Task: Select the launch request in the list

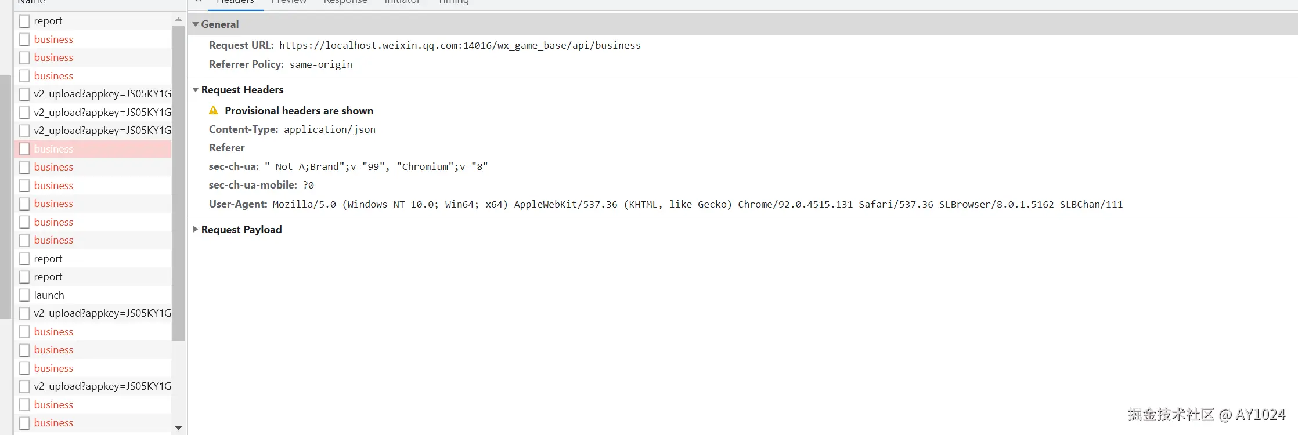Action: [93, 295]
